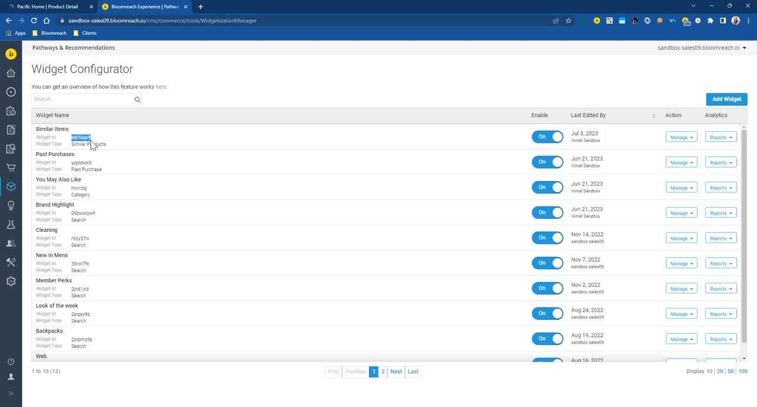The image size is (757, 407).
Task: Click the settings gear icon in the sidebar
Action: tap(11, 282)
